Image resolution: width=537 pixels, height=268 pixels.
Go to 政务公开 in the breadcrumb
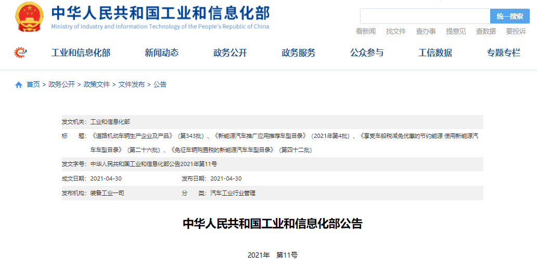point(61,85)
